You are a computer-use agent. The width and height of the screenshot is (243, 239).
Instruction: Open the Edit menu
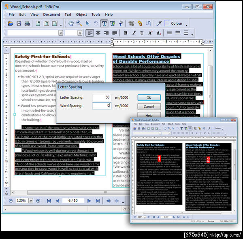[22, 15]
